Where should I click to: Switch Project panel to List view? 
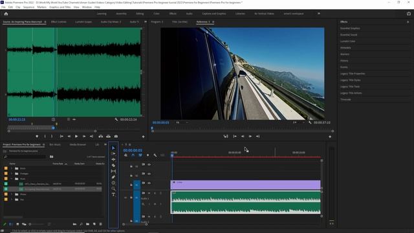click(x=11, y=225)
